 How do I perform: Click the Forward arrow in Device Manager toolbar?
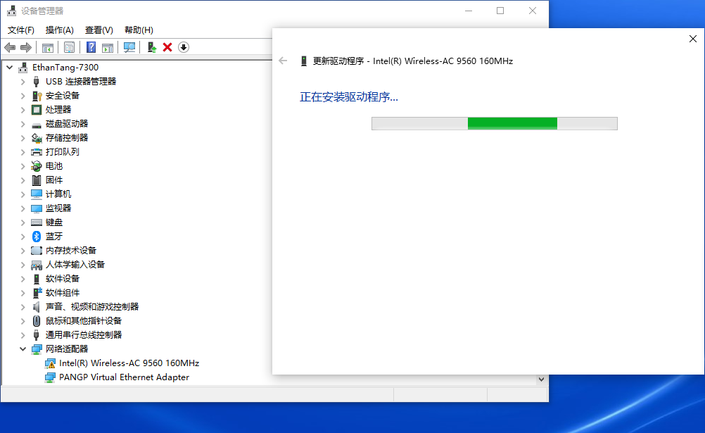pyautogui.click(x=26, y=47)
